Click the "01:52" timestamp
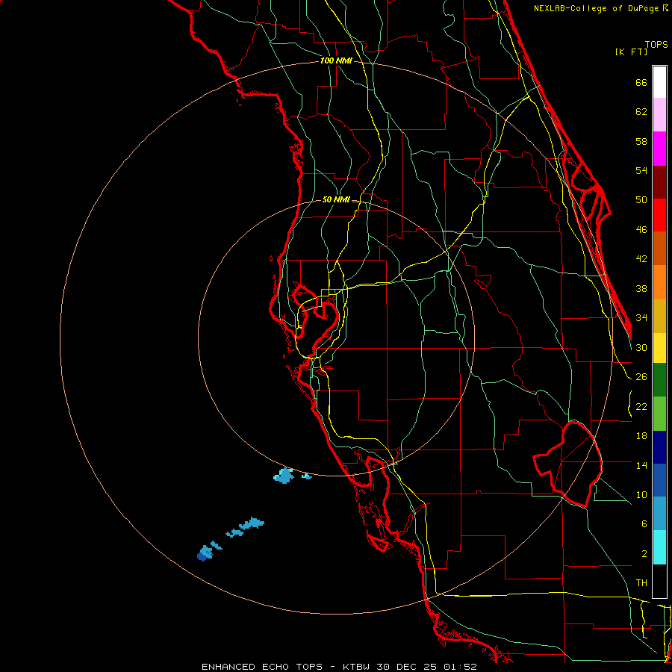This screenshot has height=672, width=672. click(x=460, y=667)
